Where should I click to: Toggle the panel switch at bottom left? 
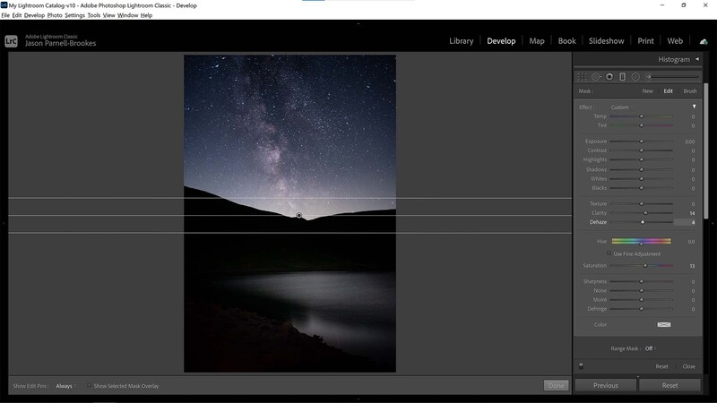point(581,366)
